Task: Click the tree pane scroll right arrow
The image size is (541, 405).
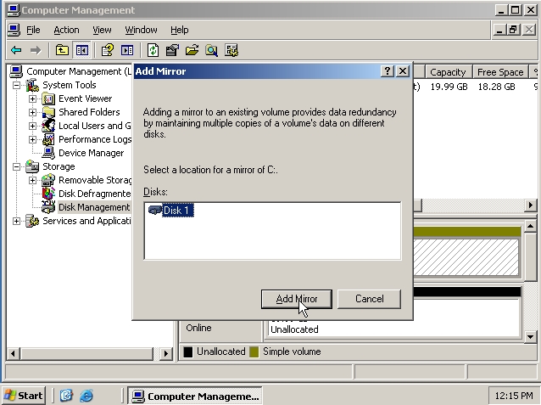Action: coord(166,353)
